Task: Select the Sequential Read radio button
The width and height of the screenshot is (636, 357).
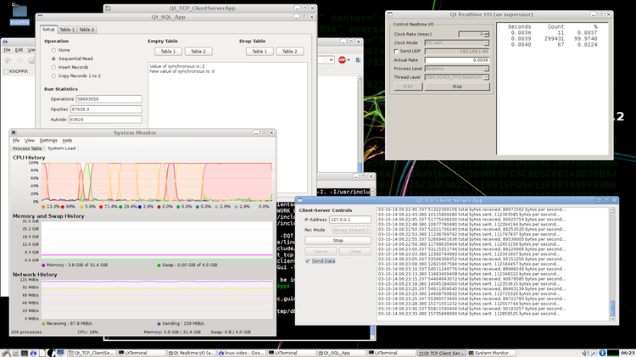Action: tap(53, 59)
